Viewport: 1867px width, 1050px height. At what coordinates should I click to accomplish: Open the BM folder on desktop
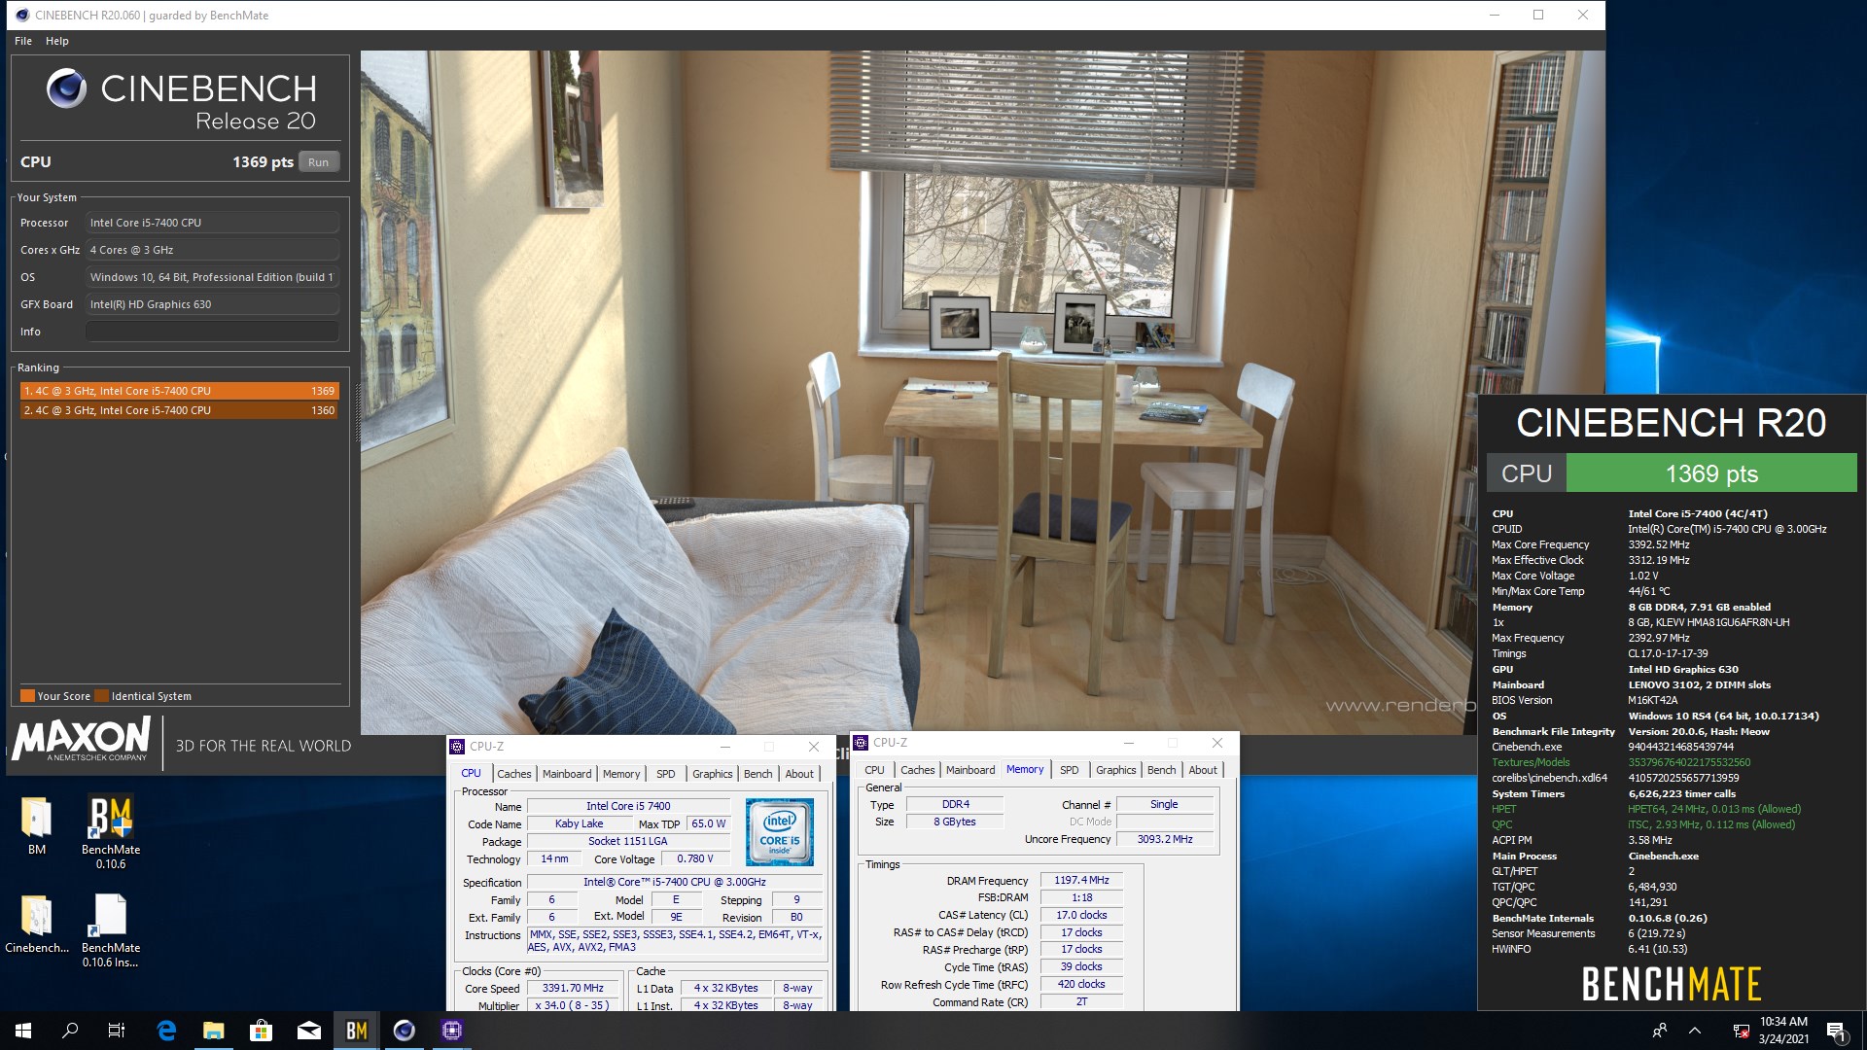pyautogui.click(x=37, y=826)
